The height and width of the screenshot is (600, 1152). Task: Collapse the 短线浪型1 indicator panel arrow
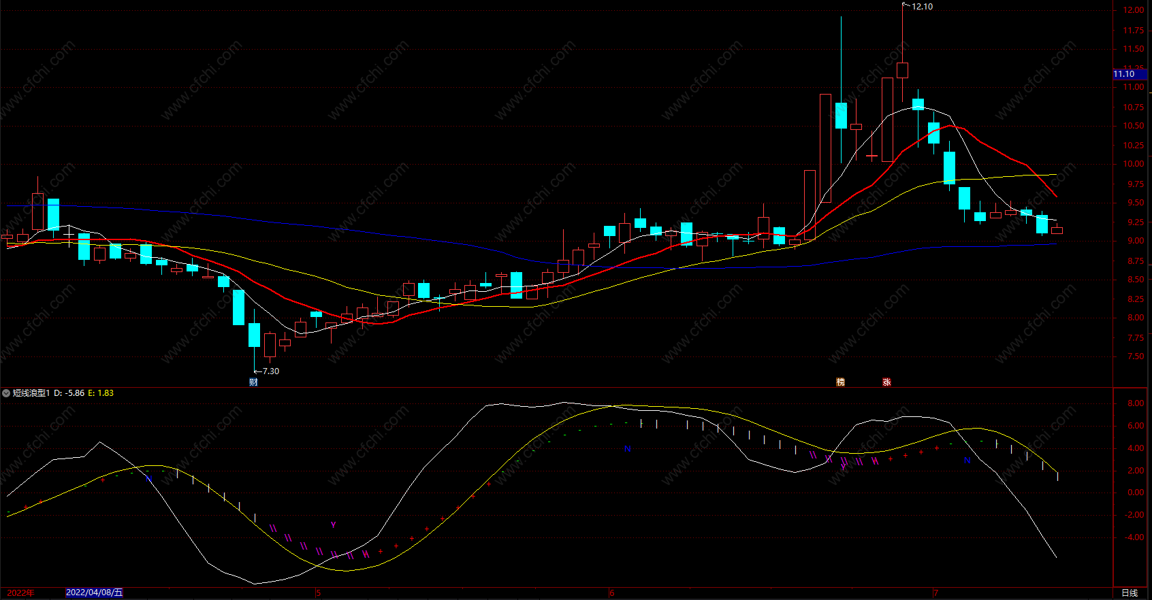tap(6, 393)
